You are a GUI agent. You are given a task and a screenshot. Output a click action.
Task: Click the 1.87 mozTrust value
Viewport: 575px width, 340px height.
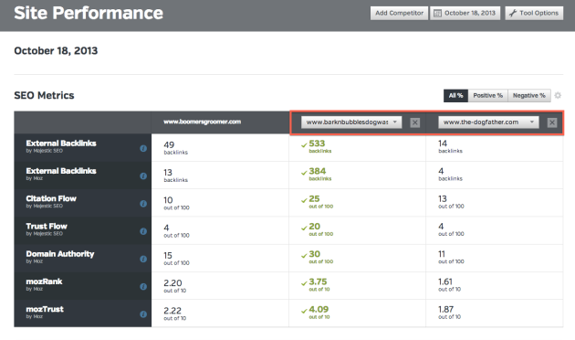[446, 310]
